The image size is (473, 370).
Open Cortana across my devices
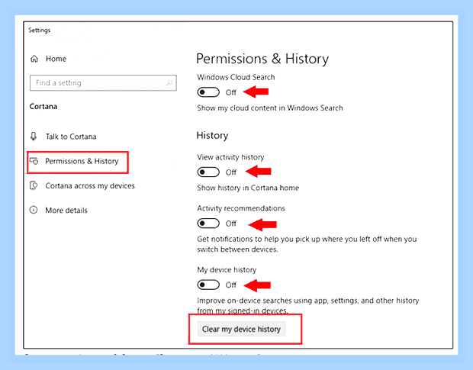tap(90, 185)
